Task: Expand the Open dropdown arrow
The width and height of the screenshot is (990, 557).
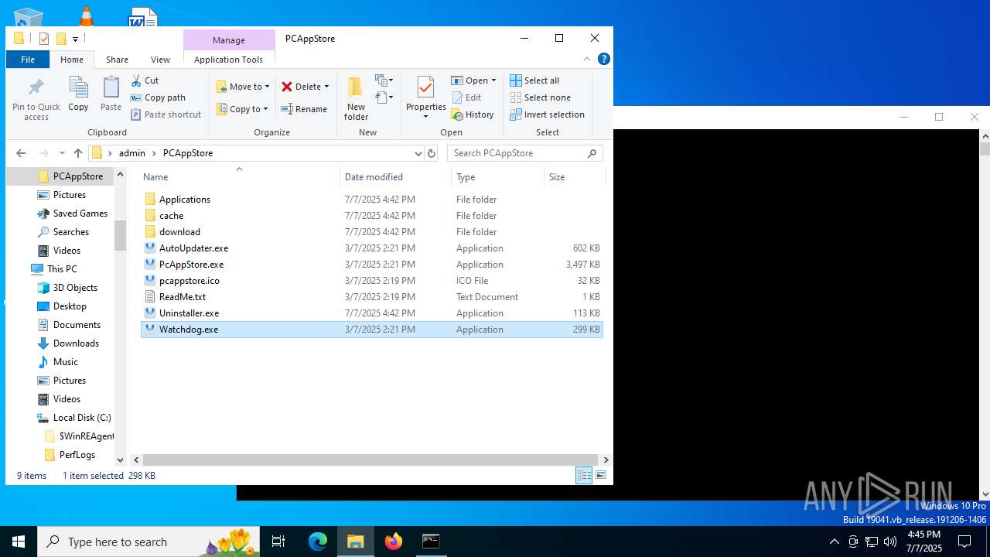Action: click(x=493, y=80)
